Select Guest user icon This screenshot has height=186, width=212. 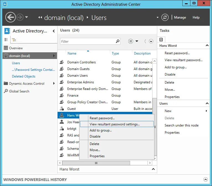(62, 108)
